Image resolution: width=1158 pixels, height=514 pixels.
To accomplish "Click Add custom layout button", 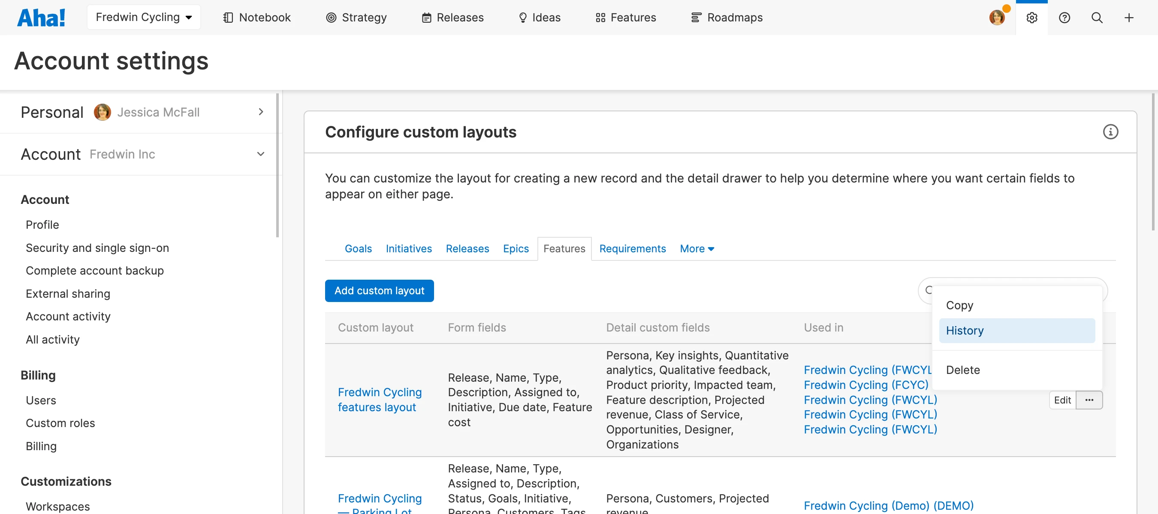I will pyautogui.click(x=379, y=291).
